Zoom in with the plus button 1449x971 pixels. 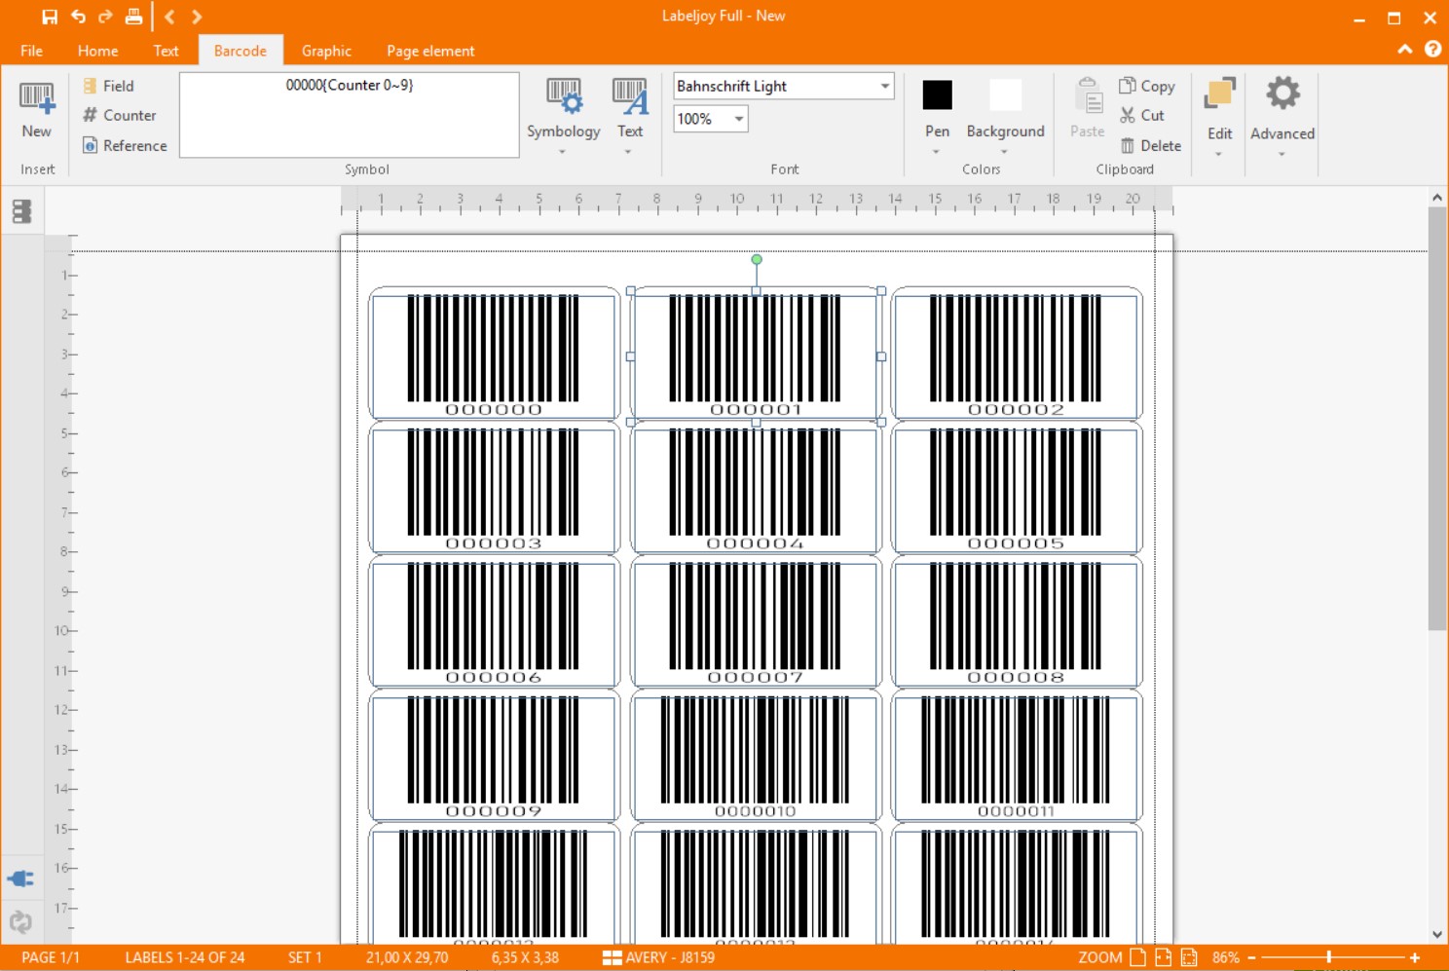1415,958
